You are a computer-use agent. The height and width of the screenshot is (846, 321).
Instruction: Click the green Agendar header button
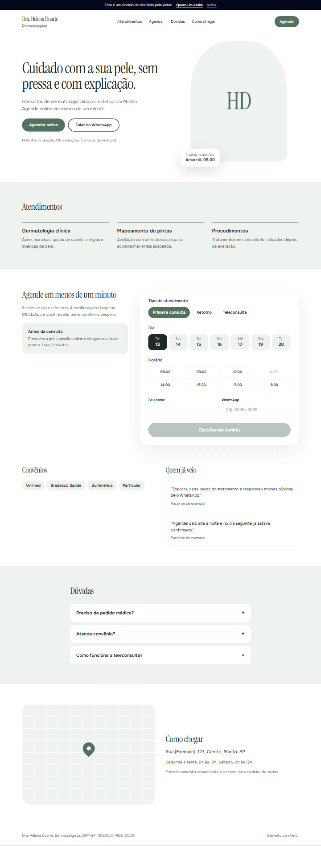tap(287, 21)
